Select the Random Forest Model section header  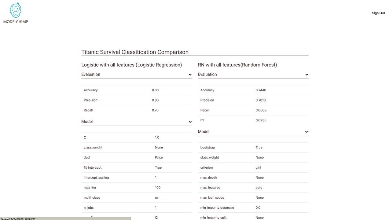coord(253,132)
